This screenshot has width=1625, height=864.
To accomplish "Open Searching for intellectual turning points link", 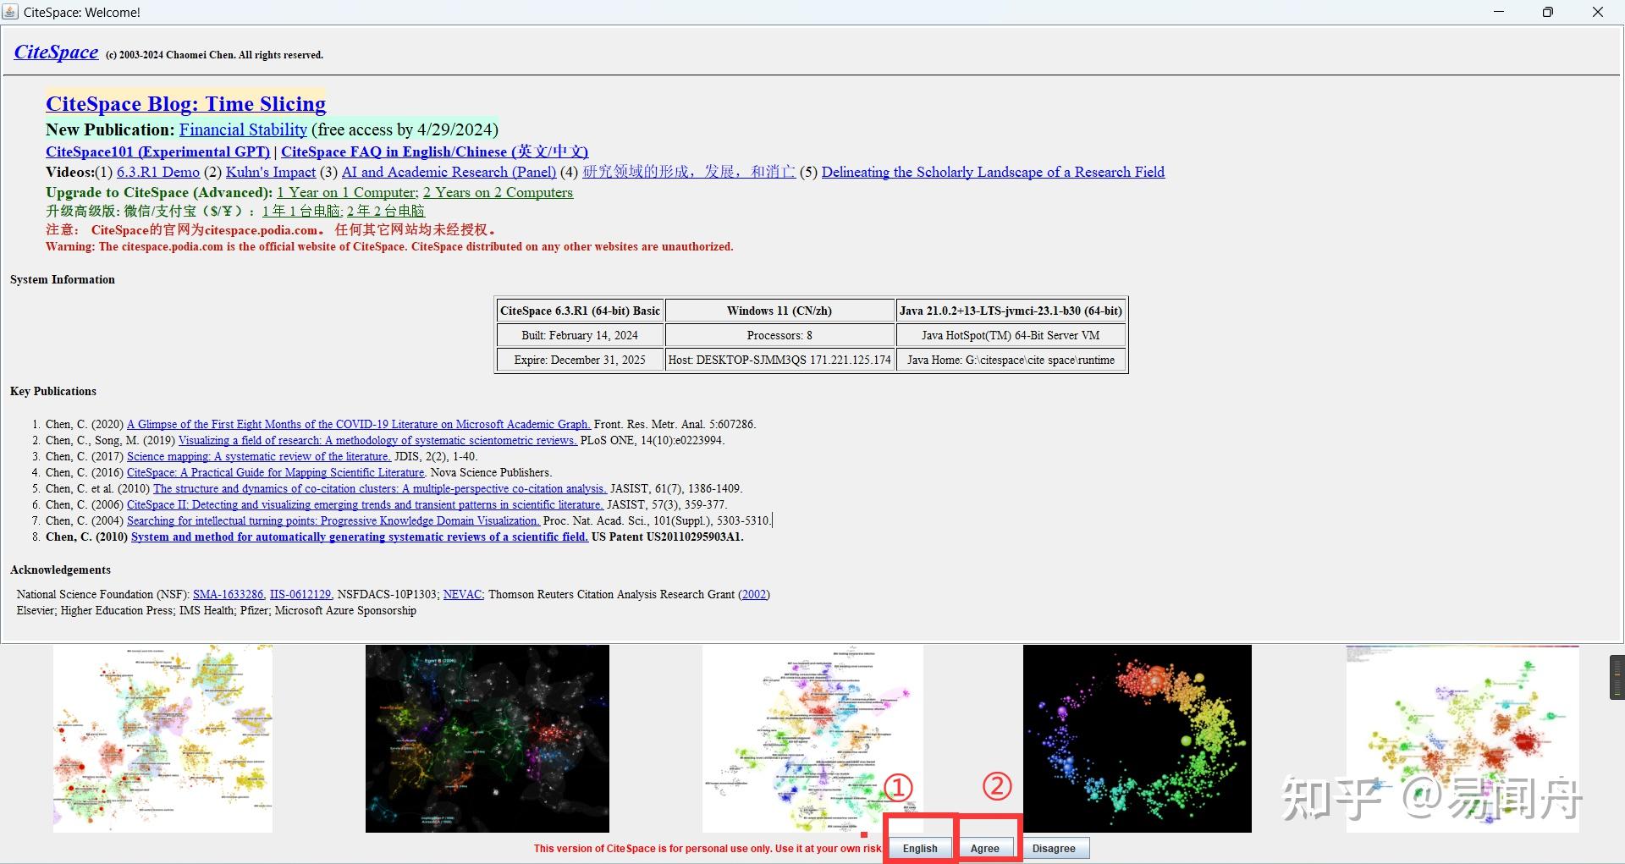I will pos(333,520).
